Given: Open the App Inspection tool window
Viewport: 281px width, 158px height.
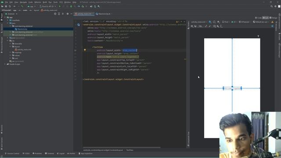Looking at the screenshot, I should point(86,154).
